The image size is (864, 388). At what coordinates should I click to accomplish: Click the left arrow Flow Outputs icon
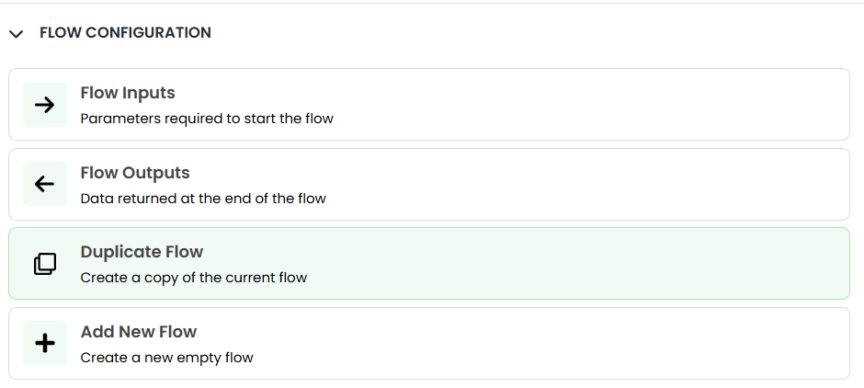pyautogui.click(x=44, y=184)
